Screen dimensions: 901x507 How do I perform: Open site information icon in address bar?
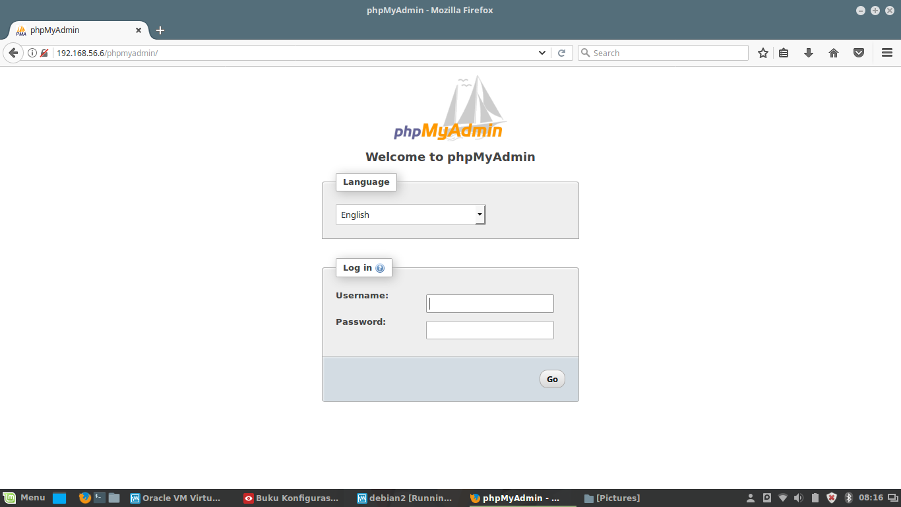pos(32,53)
